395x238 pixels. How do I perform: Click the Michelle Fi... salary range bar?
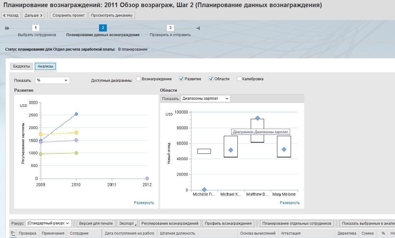[204, 151]
